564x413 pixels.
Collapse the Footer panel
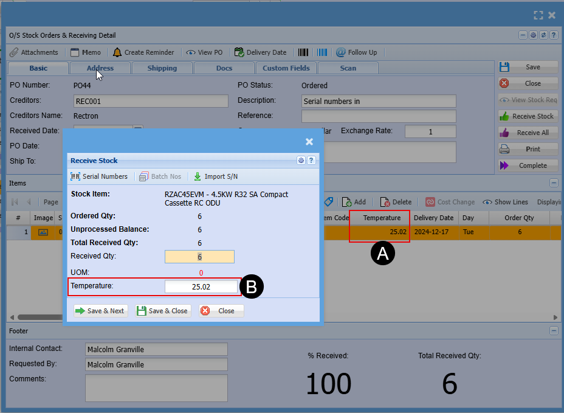[x=553, y=331]
